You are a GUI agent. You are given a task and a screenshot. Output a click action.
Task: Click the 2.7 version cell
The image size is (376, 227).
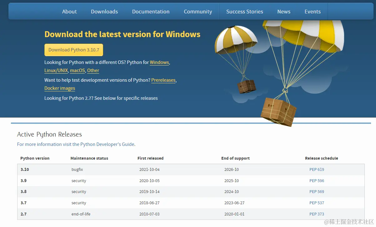(x=23, y=214)
